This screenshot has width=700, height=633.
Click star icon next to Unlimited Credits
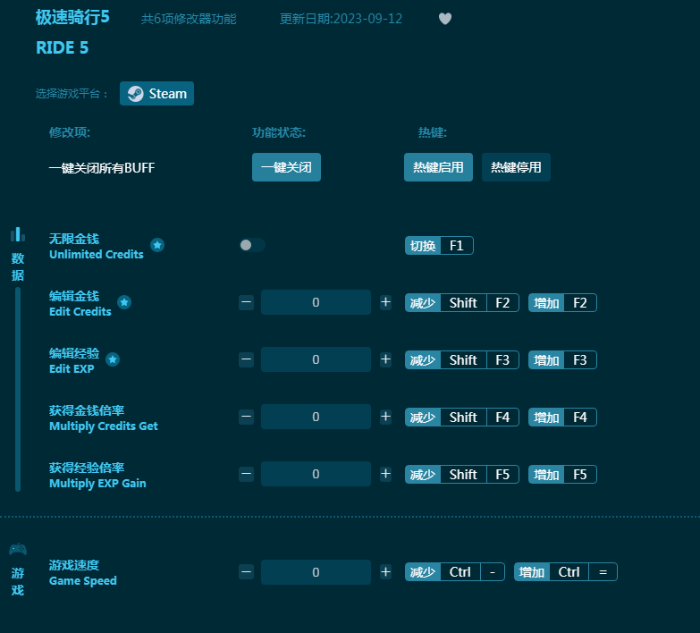[x=157, y=245]
